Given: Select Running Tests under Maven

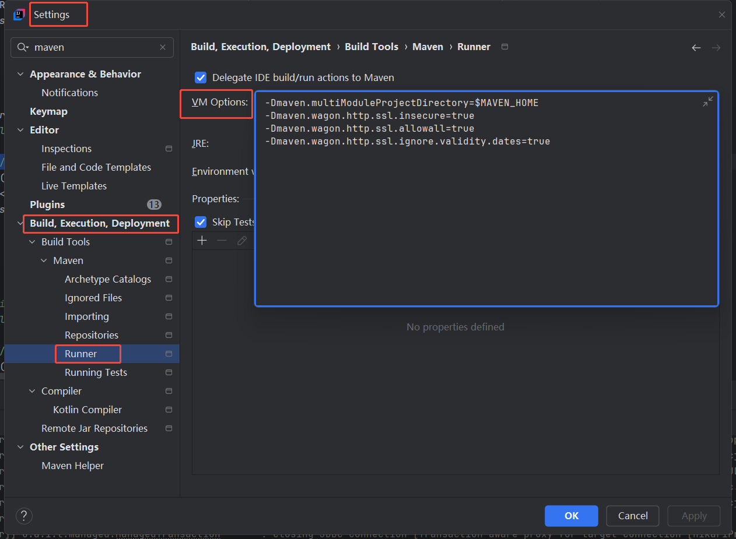Looking at the screenshot, I should [96, 372].
